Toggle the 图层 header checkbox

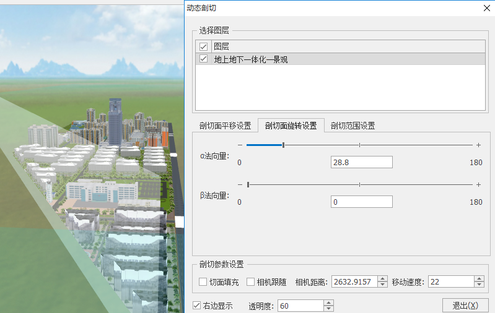[x=203, y=46]
